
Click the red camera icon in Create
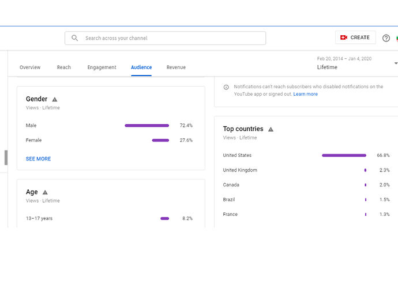[x=344, y=38]
